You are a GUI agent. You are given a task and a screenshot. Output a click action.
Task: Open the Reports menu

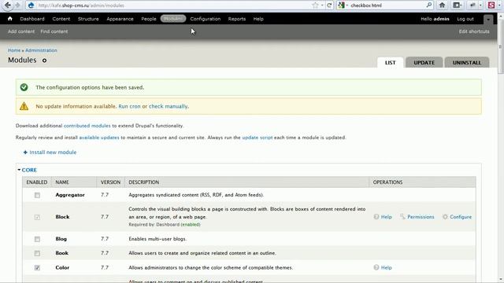(x=237, y=19)
